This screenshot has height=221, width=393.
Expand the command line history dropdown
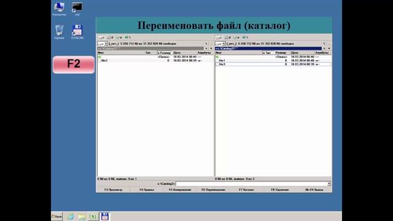pos(329,184)
